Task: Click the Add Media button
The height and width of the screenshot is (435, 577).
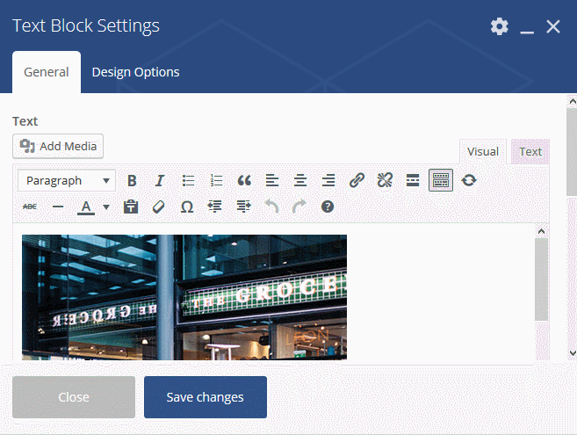Action: [x=58, y=146]
